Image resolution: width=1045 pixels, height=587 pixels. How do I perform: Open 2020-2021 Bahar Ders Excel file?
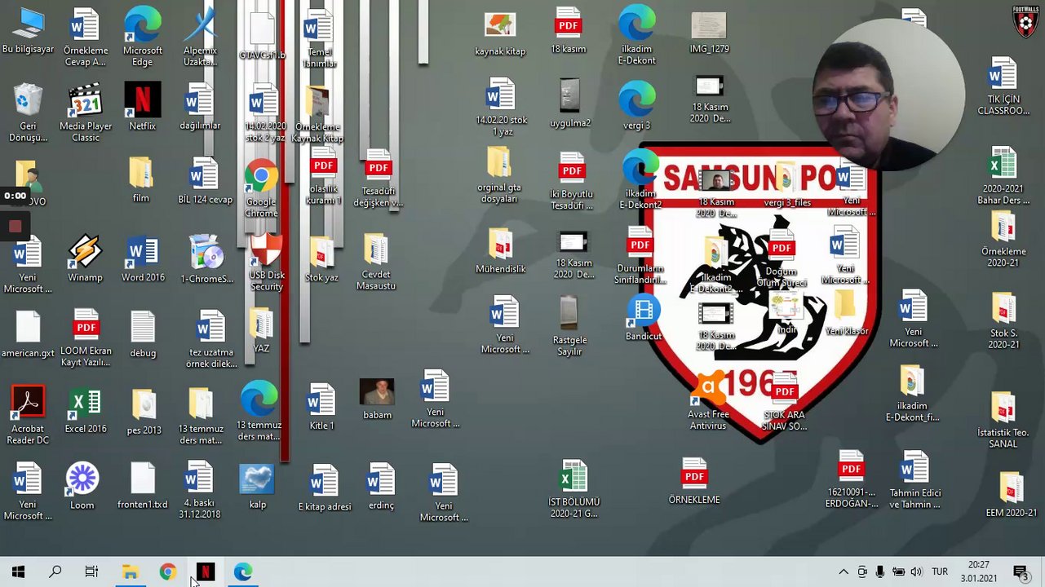tap(1003, 176)
